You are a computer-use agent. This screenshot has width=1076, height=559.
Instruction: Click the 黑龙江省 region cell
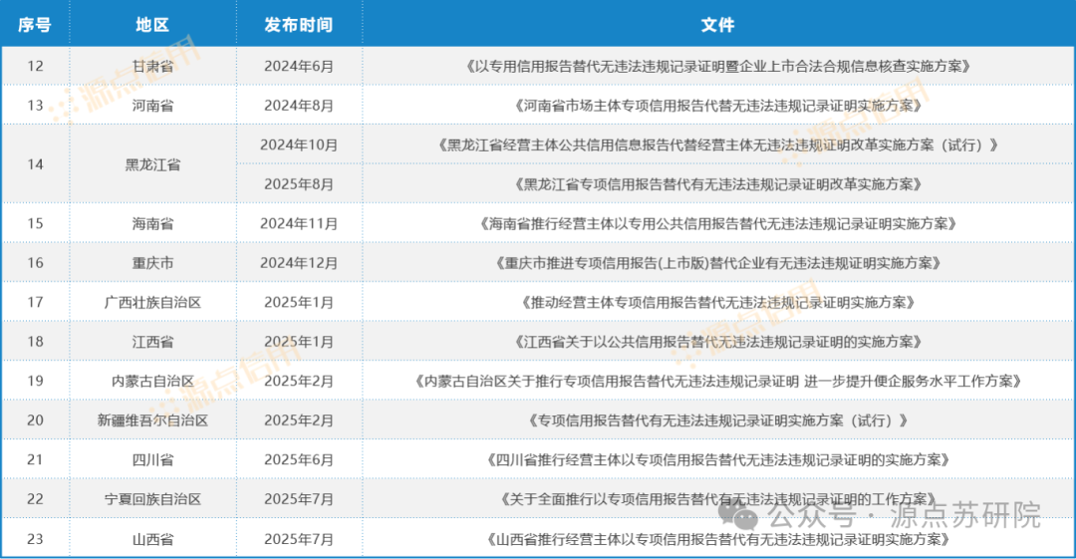(152, 164)
